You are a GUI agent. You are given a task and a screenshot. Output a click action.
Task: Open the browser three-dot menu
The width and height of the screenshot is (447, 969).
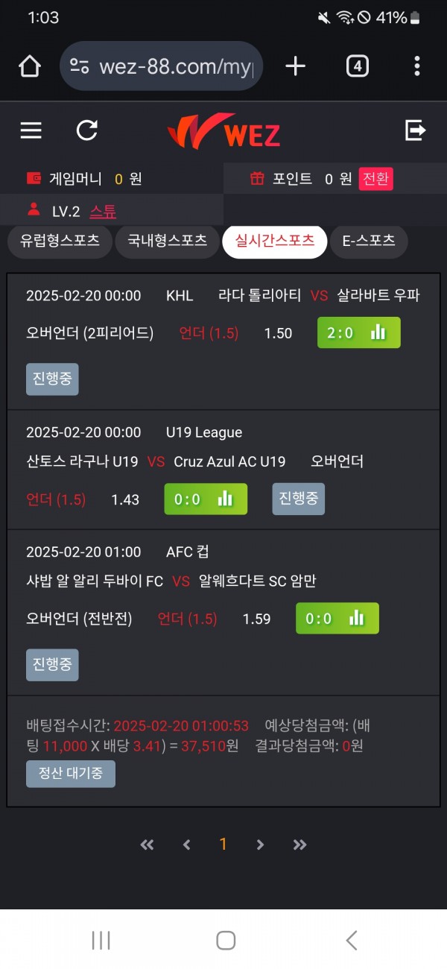pyautogui.click(x=416, y=66)
